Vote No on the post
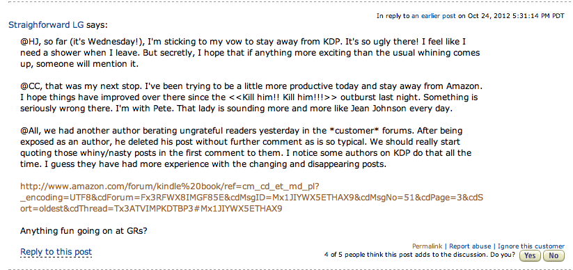Image resolution: width=573 pixels, height=270 pixels. coord(554,255)
